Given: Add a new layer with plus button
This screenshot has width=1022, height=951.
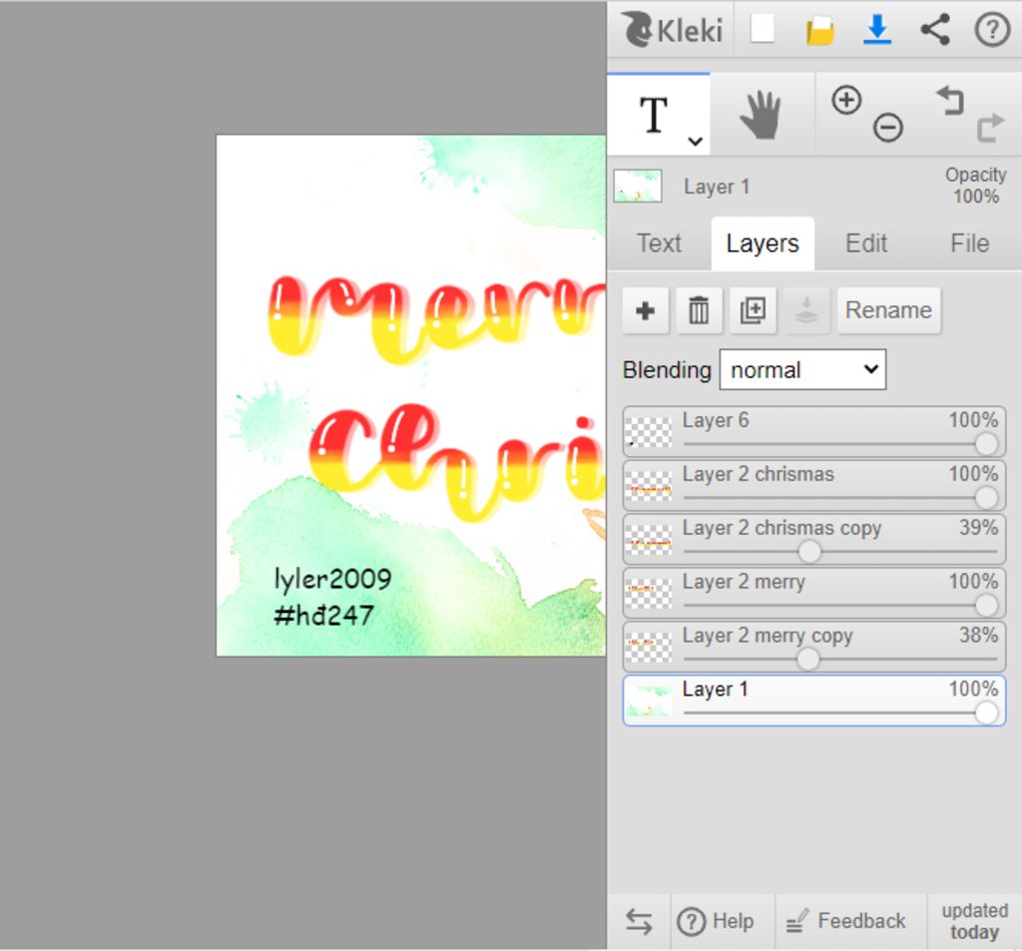Looking at the screenshot, I should click(645, 310).
